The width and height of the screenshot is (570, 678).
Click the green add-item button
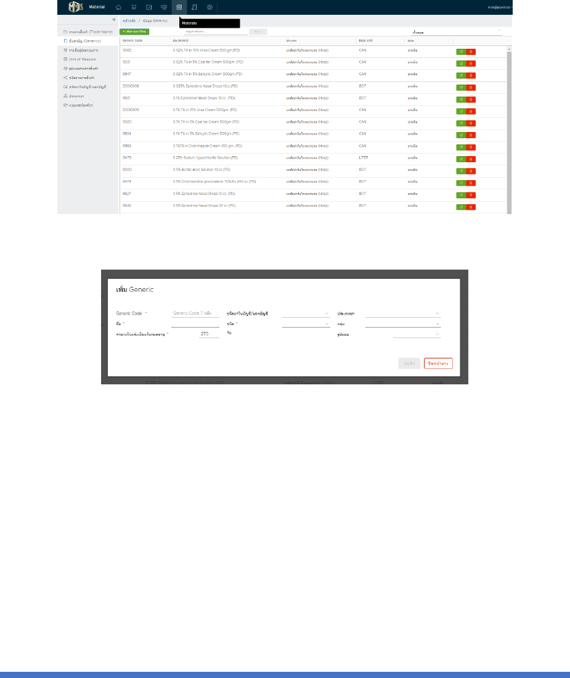point(134,31)
